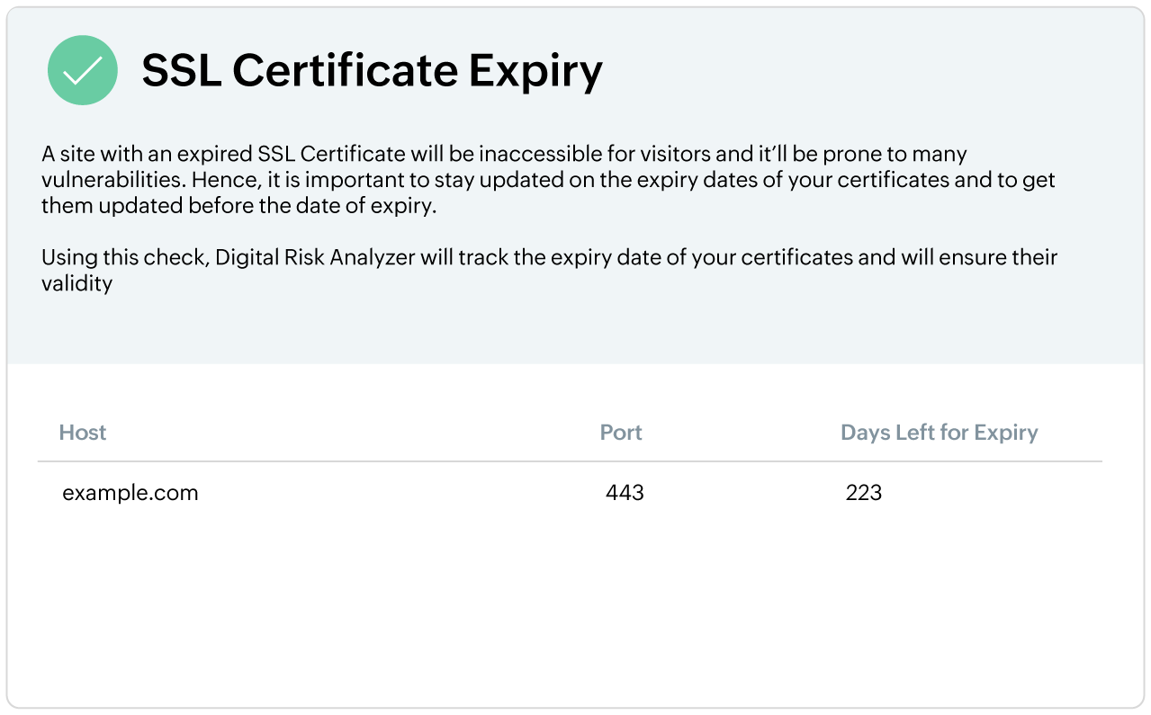Sort by the Host column header

[x=83, y=433]
